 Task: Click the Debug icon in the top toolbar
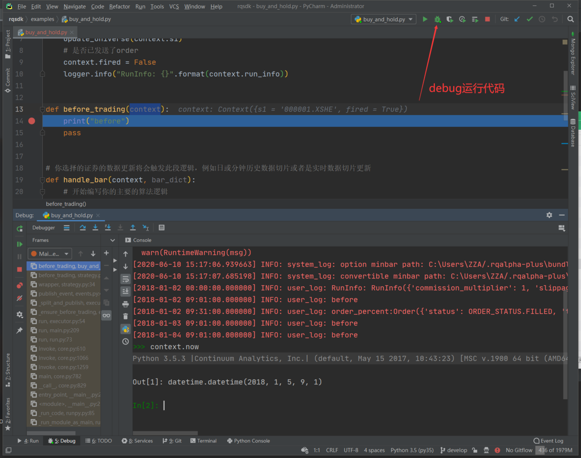tap(437, 19)
